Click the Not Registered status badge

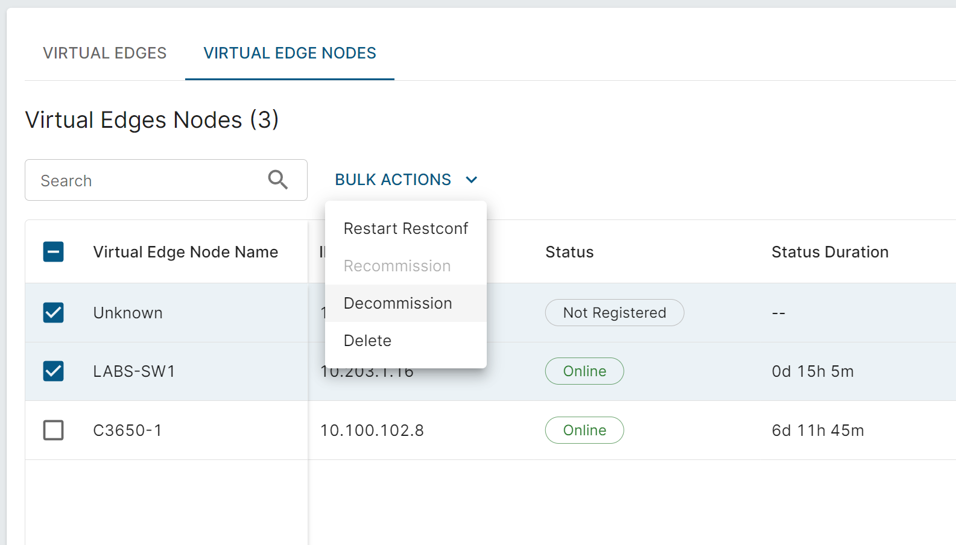click(x=614, y=313)
